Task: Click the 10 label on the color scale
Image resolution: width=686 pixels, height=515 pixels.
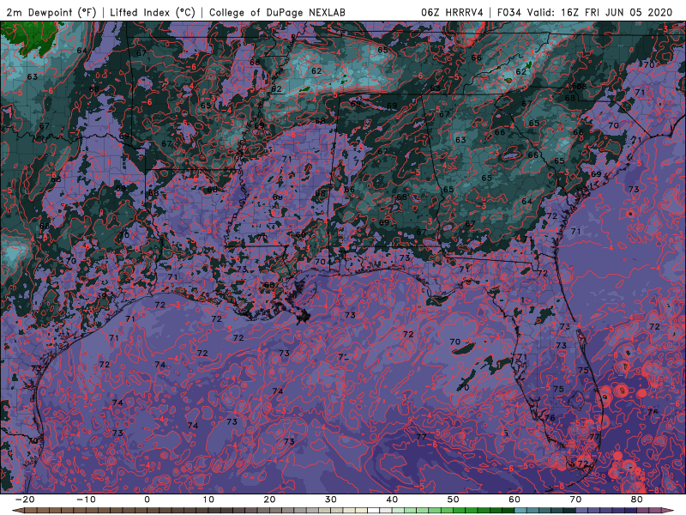Action: (x=208, y=500)
